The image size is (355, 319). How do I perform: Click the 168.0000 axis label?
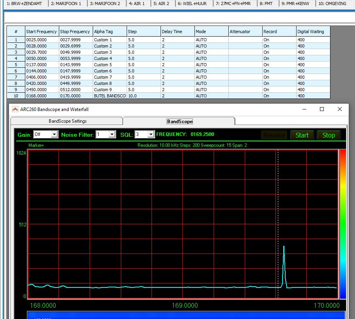pos(43,305)
